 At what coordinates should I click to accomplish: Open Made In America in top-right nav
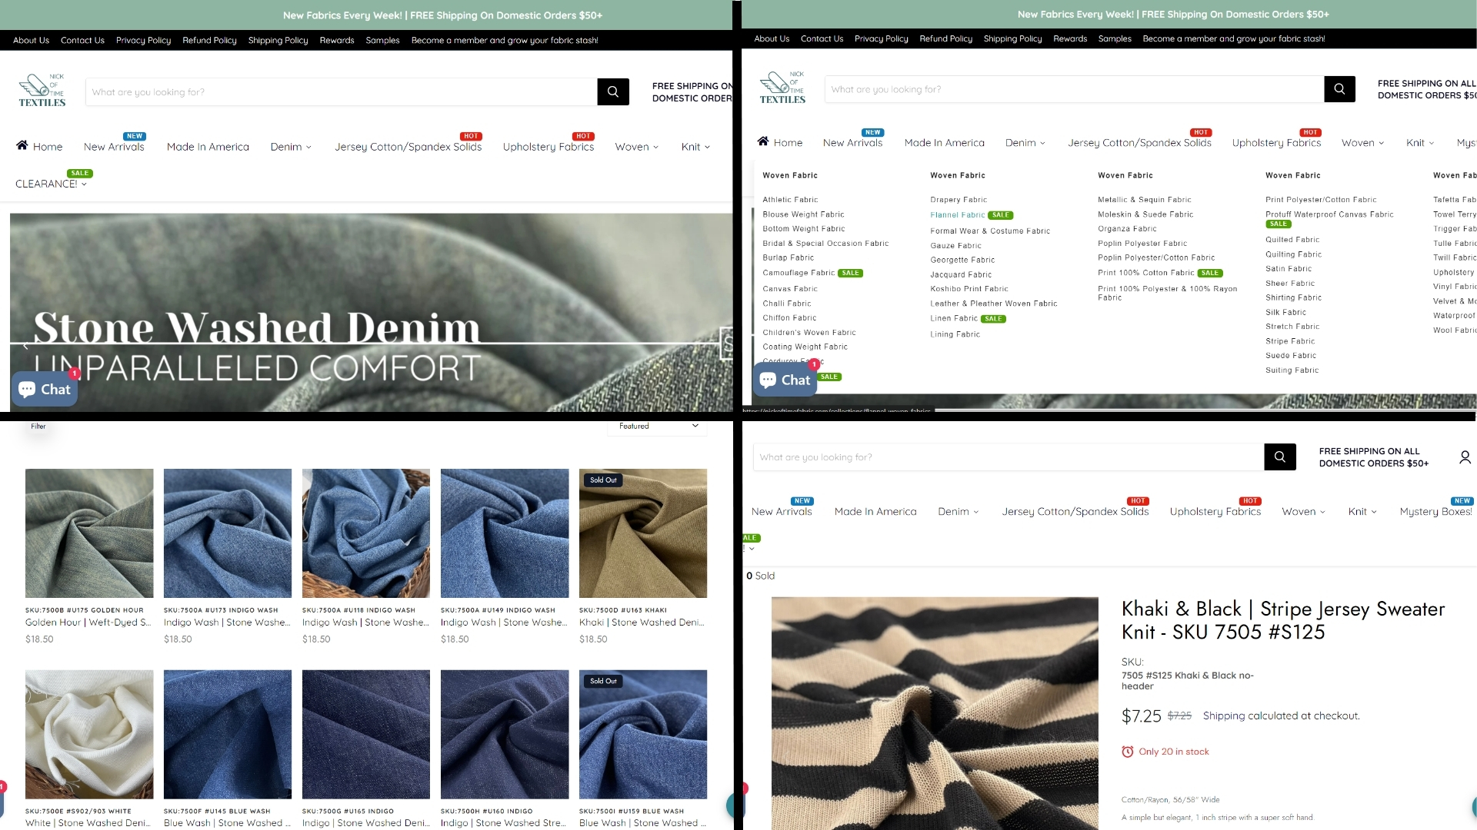pyautogui.click(x=944, y=143)
